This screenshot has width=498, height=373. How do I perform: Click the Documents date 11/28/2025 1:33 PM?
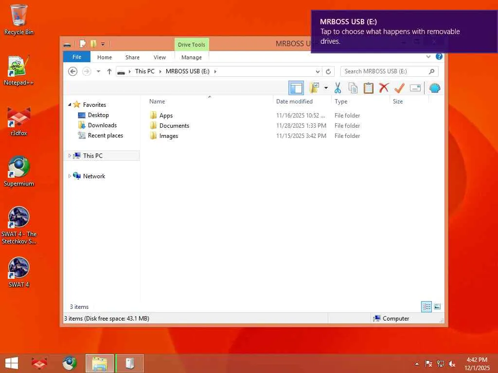coord(301,126)
